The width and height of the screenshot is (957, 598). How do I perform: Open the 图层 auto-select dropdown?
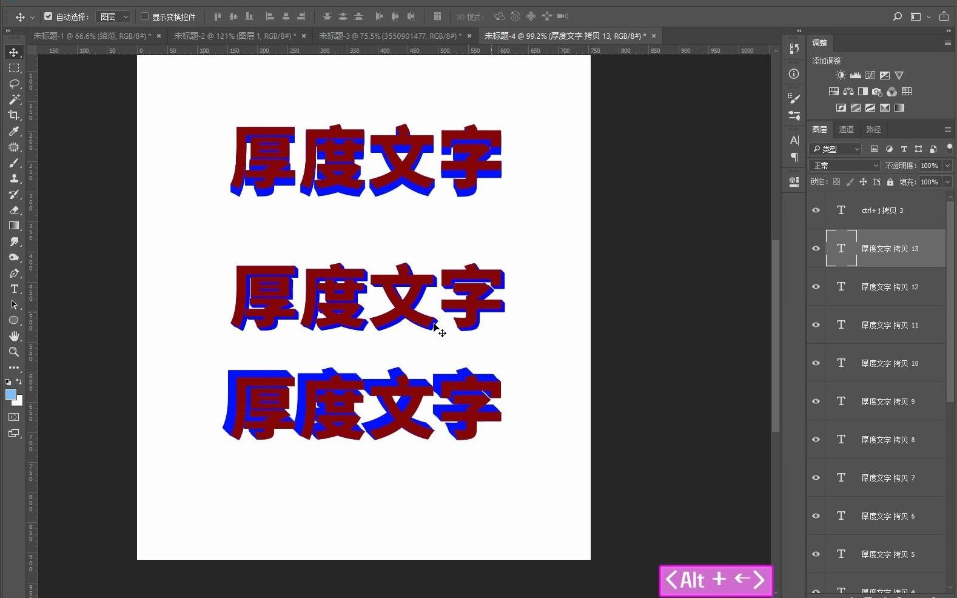[x=113, y=17]
